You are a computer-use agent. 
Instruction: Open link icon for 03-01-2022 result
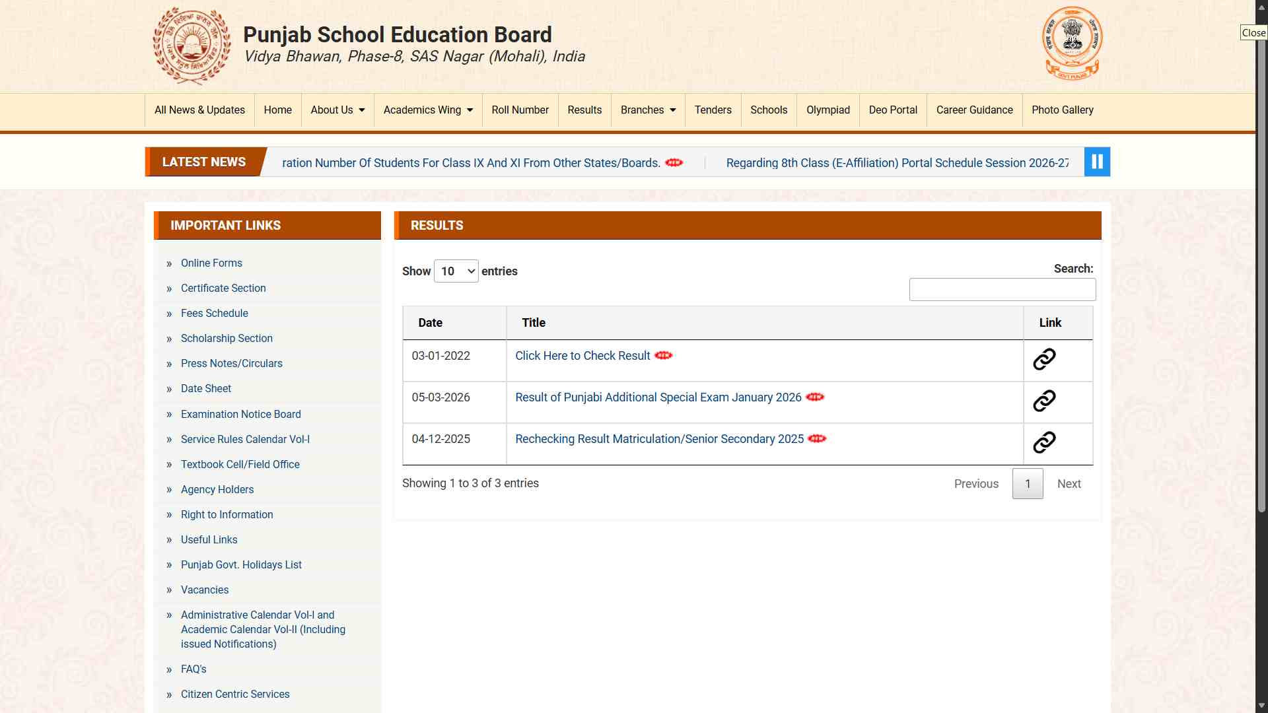(x=1044, y=359)
